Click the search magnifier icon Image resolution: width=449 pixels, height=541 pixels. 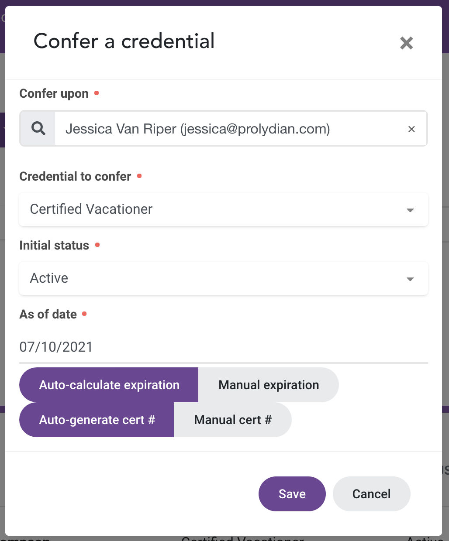tap(38, 128)
